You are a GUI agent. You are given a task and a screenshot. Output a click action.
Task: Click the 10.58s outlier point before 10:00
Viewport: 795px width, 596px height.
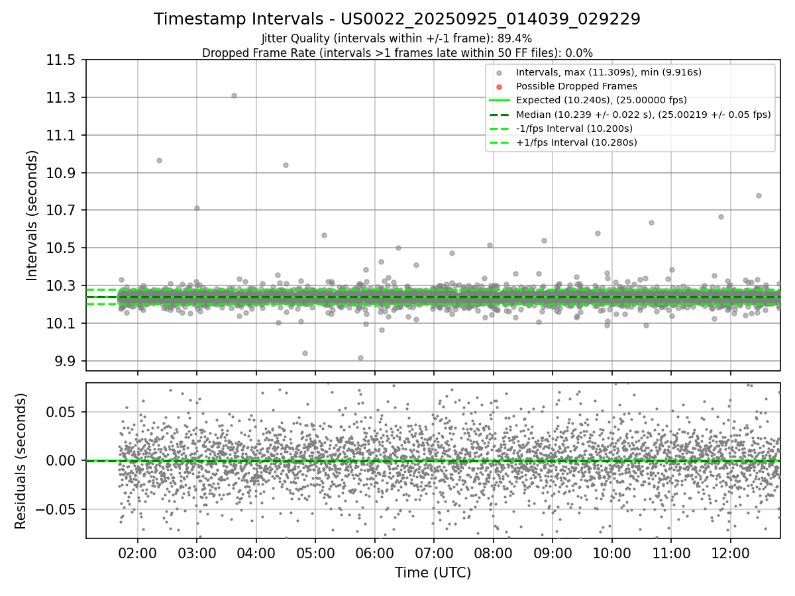click(x=598, y=233)
